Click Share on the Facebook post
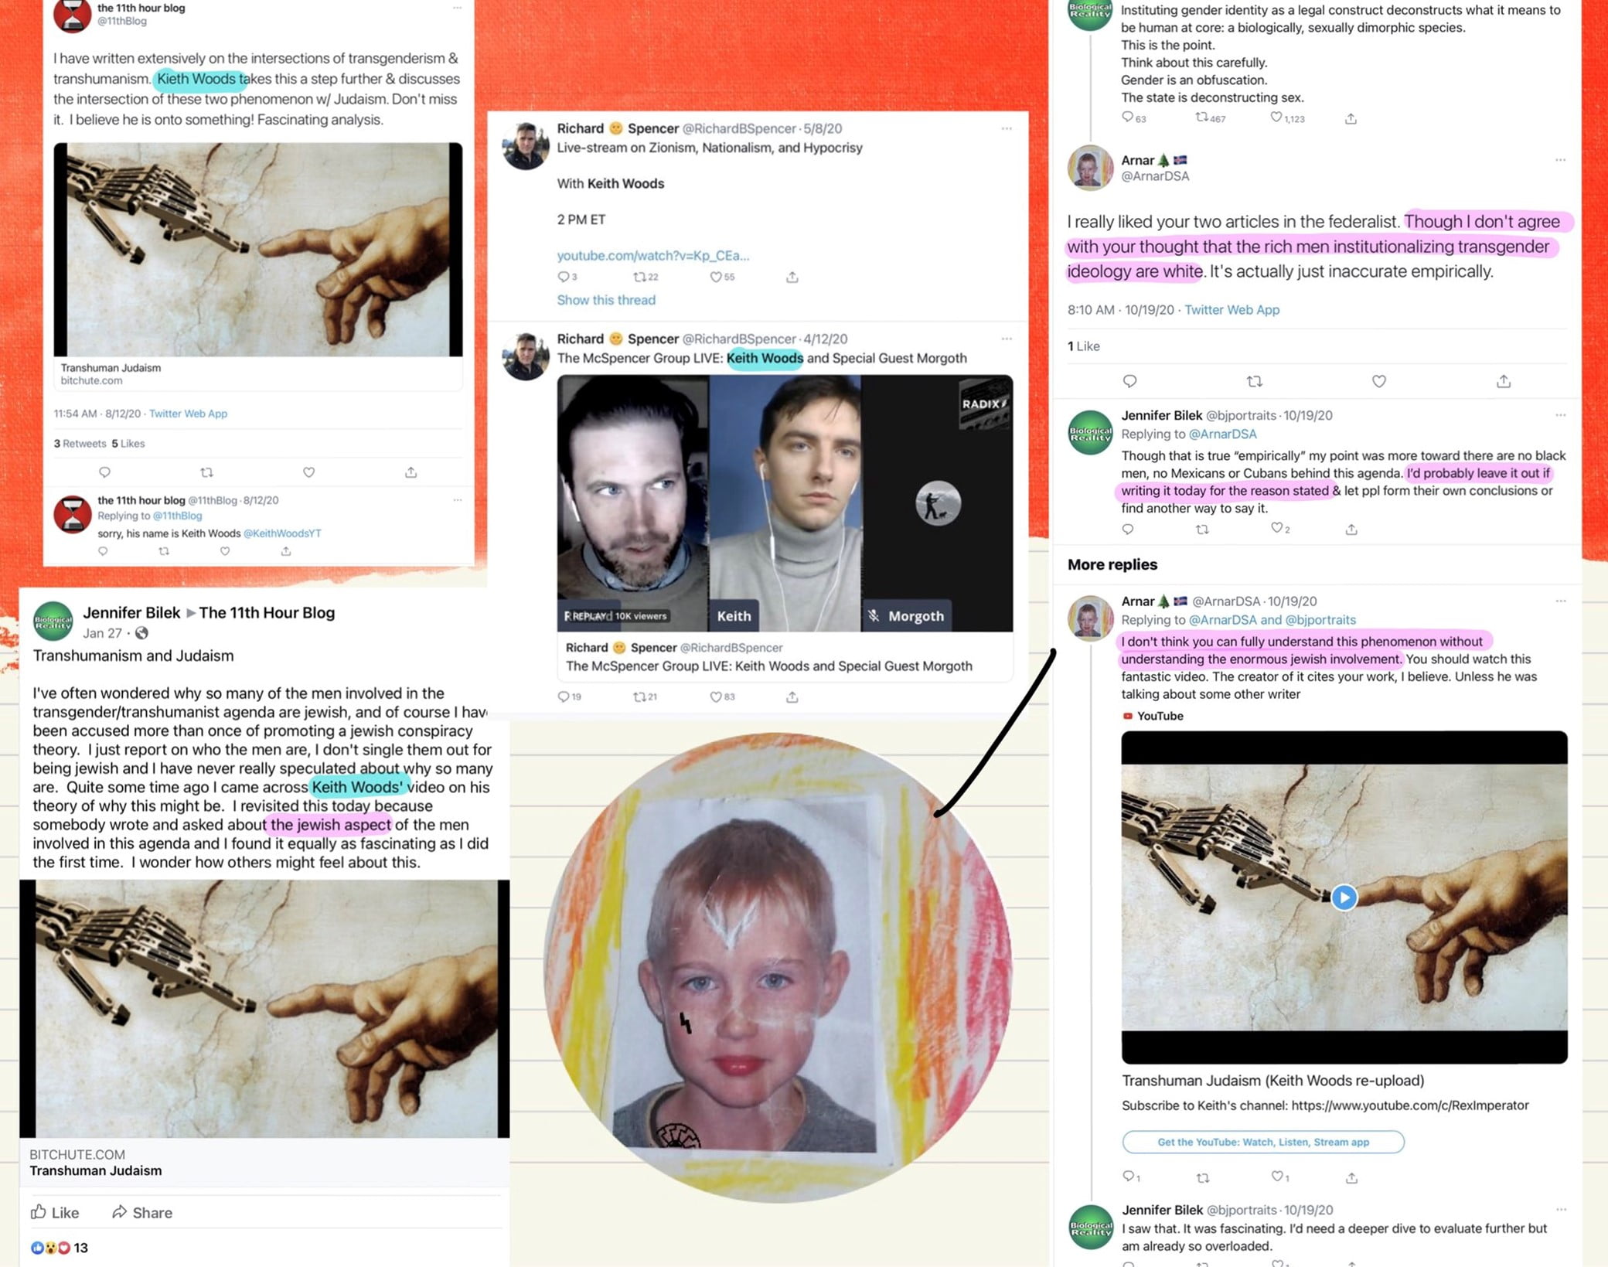Screen dimensions: 1608x1267 pyautogui.click(x=142, y=1212)
